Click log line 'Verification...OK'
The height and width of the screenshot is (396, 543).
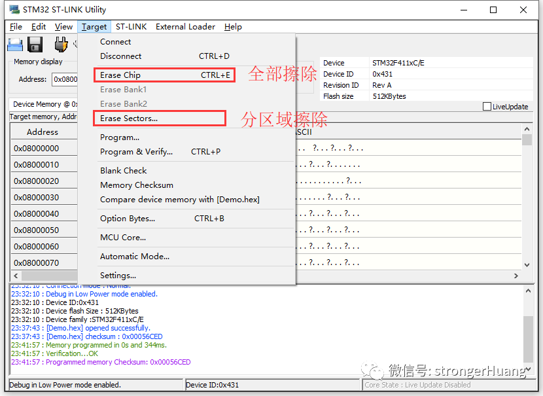pos(72,353)
